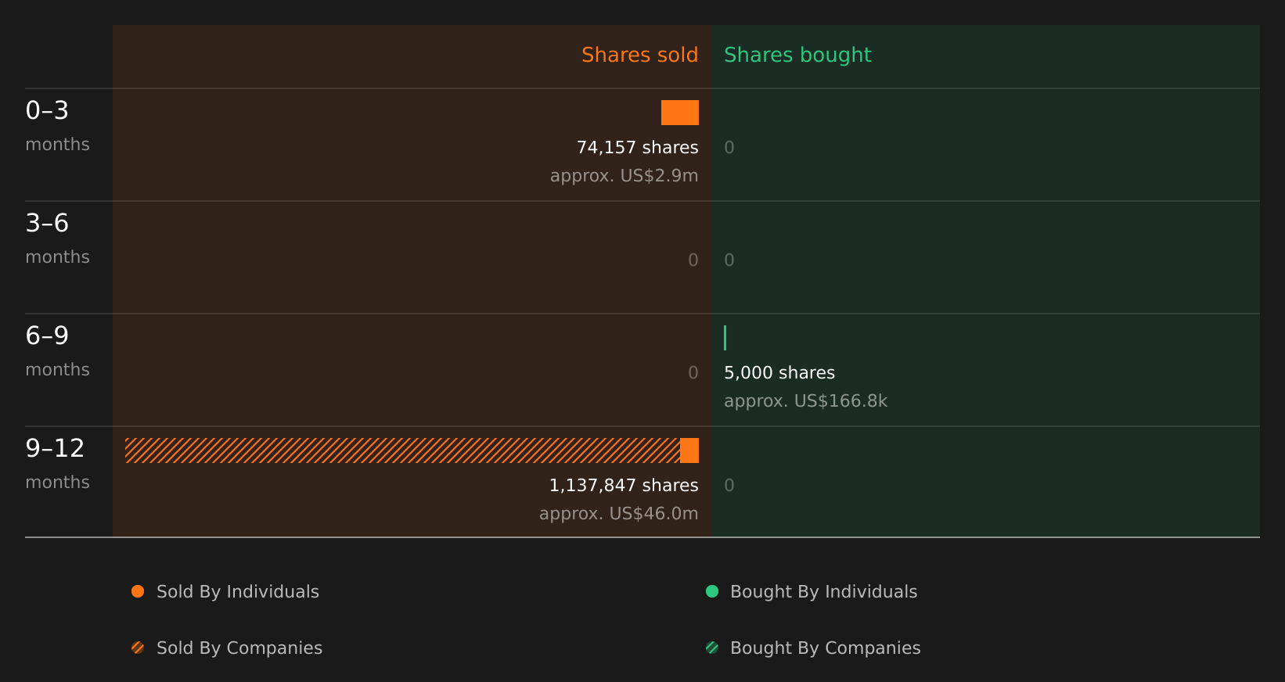Click the 74,157 shares value
The image size is (1285, 682).
tap(637, 147)
